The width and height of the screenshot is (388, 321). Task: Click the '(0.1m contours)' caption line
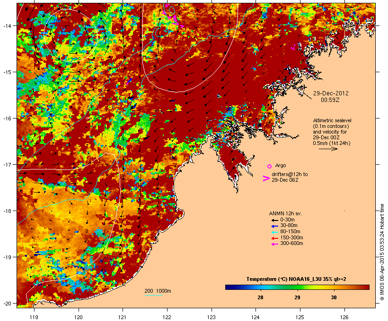coord(331,126)
